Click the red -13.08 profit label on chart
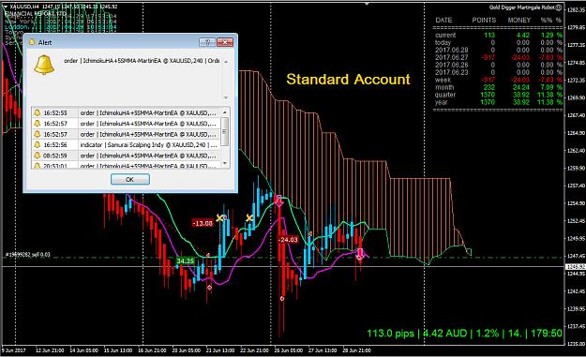 203,223
